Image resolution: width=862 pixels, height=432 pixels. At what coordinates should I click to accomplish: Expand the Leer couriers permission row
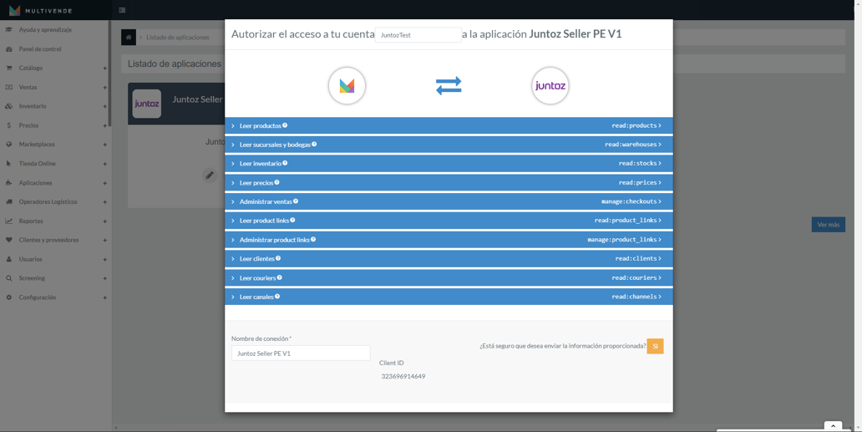coord(449,277)
